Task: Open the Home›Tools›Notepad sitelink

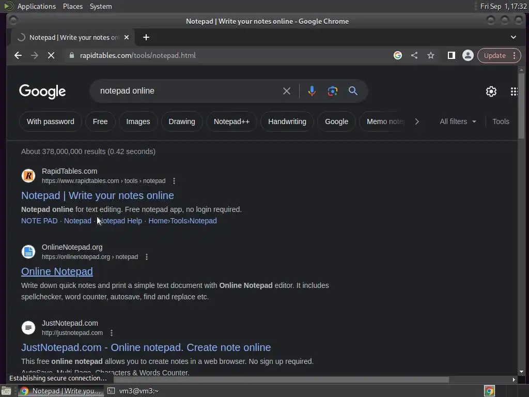Action: [x=182, y=221]
